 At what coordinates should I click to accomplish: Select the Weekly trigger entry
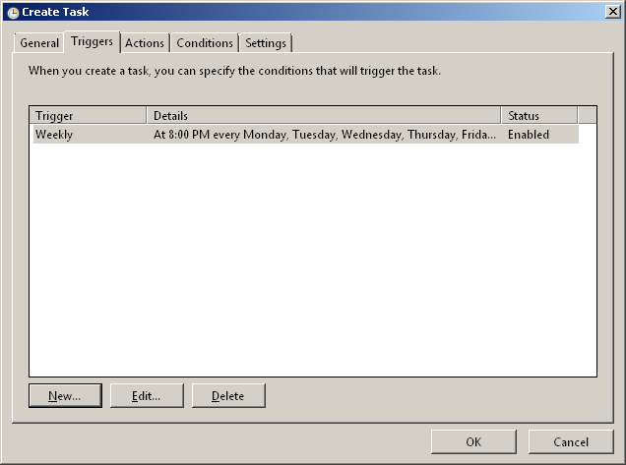54,135
